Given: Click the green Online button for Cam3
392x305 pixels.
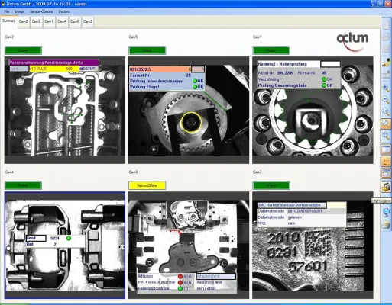Looking at the screenshot, I should point(271,185).
